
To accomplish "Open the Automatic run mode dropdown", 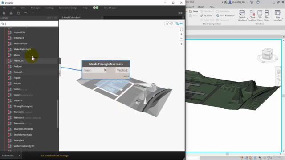I will [x=11, y=156].
